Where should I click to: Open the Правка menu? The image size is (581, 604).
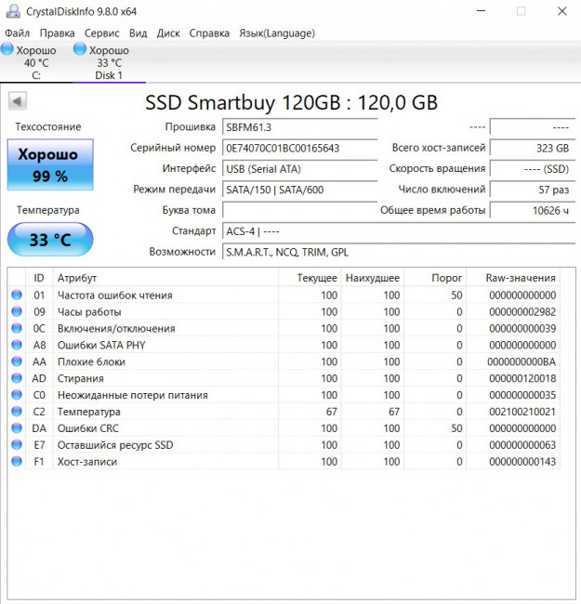[57, 33]
